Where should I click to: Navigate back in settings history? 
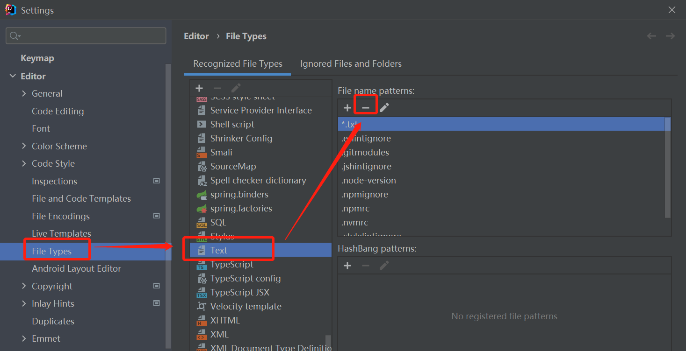(651, 36)
